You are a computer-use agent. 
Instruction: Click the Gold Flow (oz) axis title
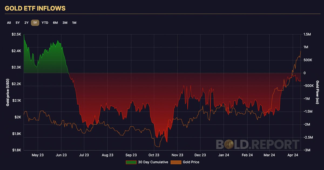click(318, 92)
